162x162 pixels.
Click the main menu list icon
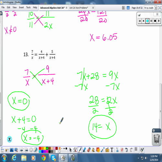pyautogui.click(x=2, y=150)
